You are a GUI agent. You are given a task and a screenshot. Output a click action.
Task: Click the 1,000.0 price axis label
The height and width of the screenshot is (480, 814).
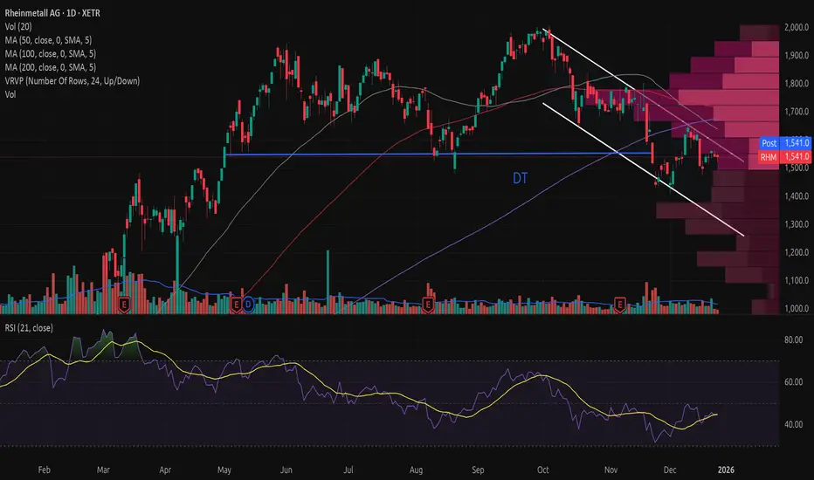797,308
